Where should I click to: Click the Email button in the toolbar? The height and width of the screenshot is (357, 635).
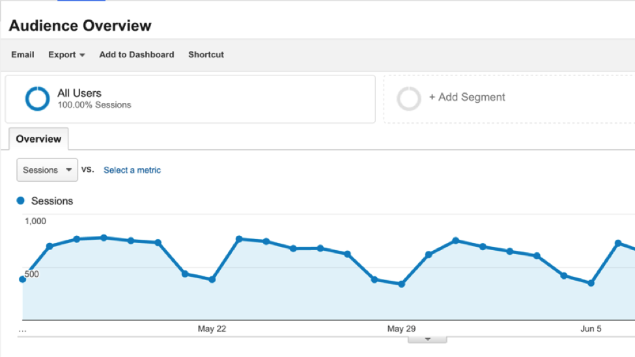click(x=23, y=55)
